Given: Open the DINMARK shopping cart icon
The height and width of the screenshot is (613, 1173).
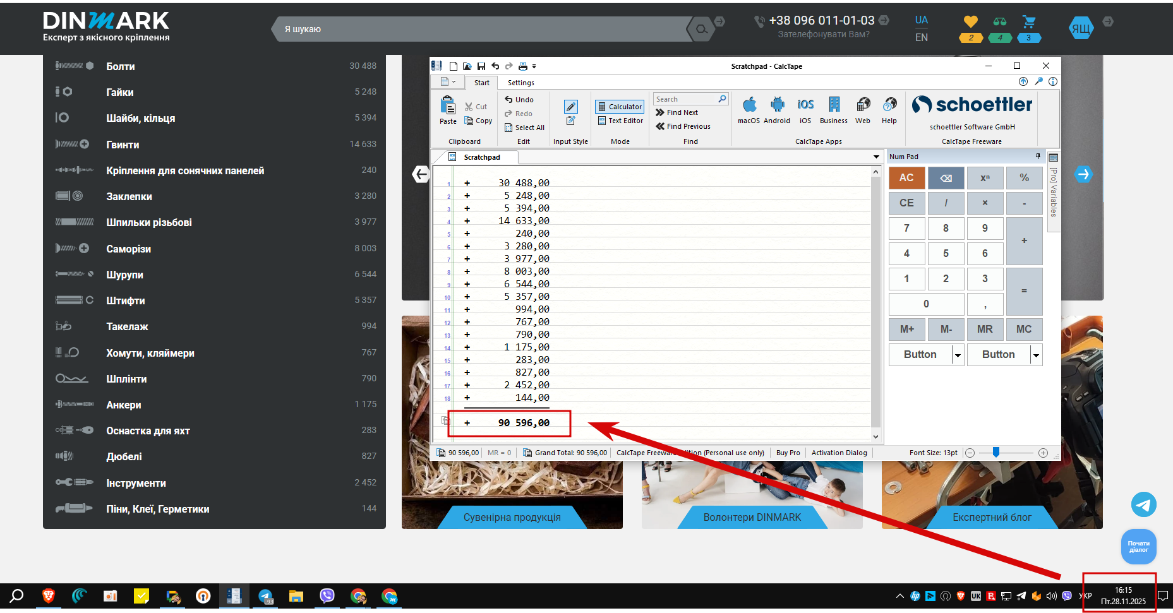Looking at the screenshot, I should pos(1029,22).
